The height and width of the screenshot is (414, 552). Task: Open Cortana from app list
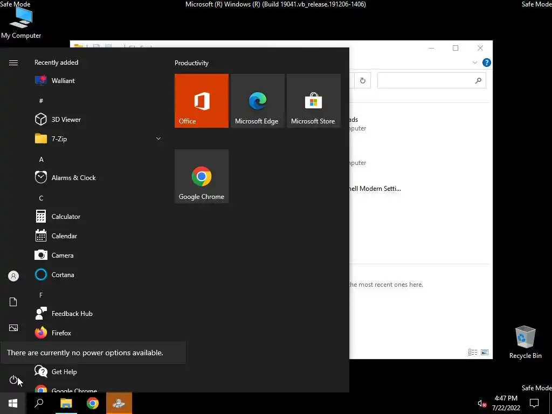click(99, 274)
